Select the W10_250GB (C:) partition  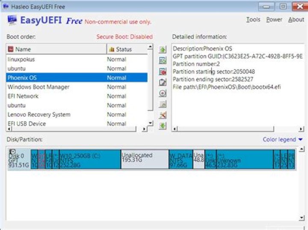click(x=90, y=159)
